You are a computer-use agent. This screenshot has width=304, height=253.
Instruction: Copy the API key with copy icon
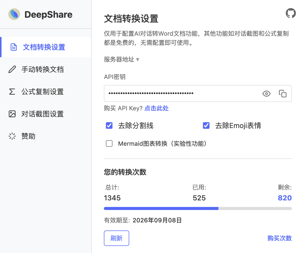click(x=282, y=94)
